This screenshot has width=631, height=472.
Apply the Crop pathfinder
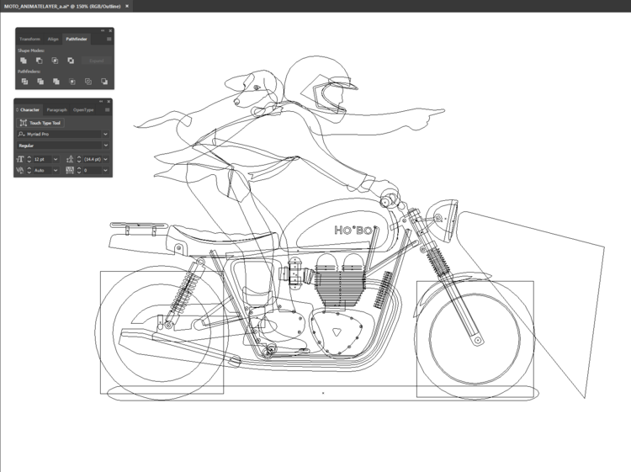coord(72,82)
